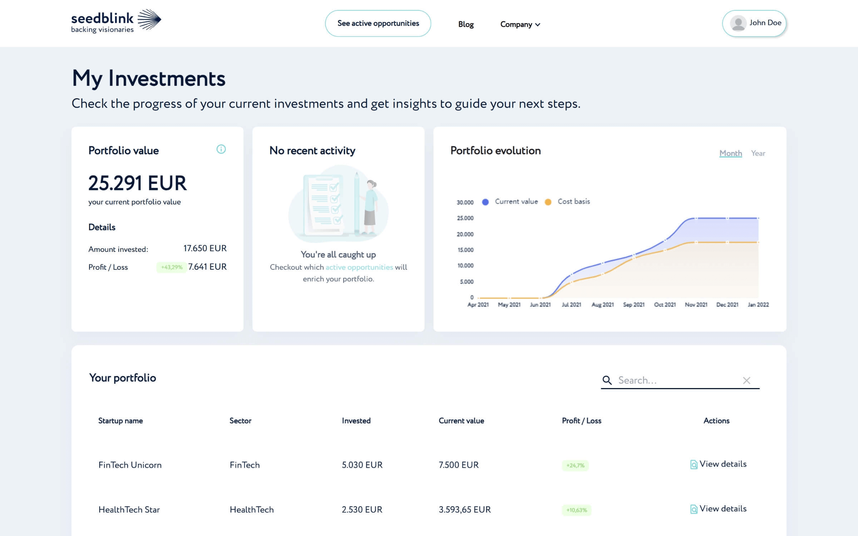Click in the portfolio Search field
Screen dimensions: 858x536
coord(676,380)
